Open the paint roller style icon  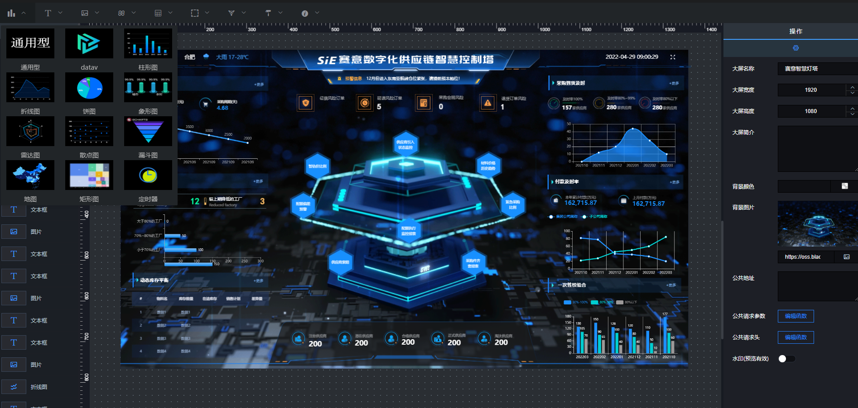click(268, 13)
